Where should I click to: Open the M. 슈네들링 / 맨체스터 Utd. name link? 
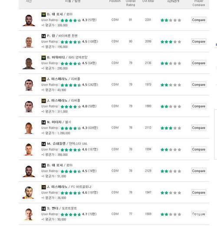pyautogui.click(x=67, y=144)
